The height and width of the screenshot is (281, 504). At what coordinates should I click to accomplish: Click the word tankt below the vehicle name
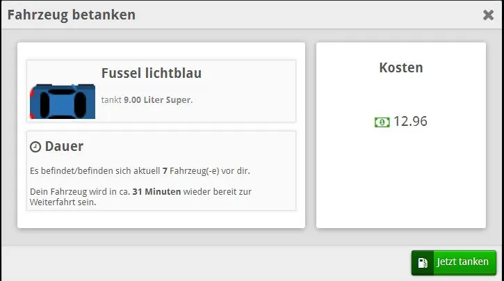tap(111, 100)
